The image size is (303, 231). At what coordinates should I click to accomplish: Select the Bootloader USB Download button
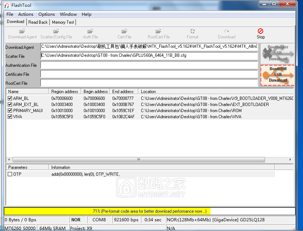tap(277, 53)
